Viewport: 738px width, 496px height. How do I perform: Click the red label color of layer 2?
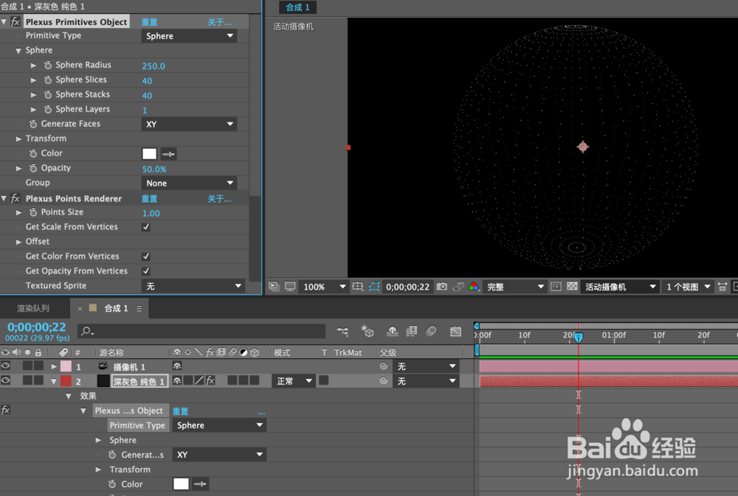(66, 381)
